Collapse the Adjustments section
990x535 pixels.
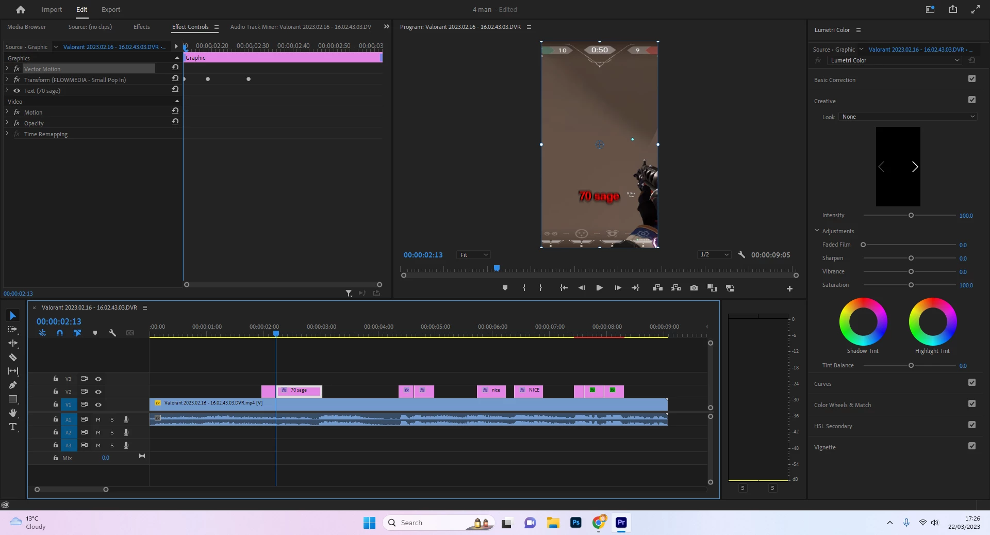click(817, 231)
